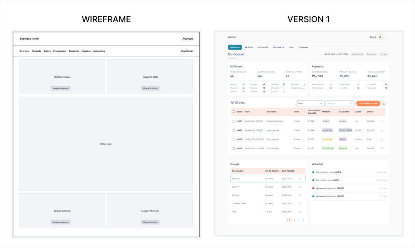
Task: Expand the To UK group row with its chevron
Action: (300, 212)
